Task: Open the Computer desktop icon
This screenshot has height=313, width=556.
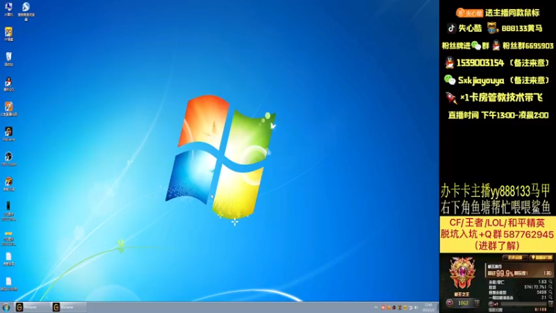Action: point(8,9)
